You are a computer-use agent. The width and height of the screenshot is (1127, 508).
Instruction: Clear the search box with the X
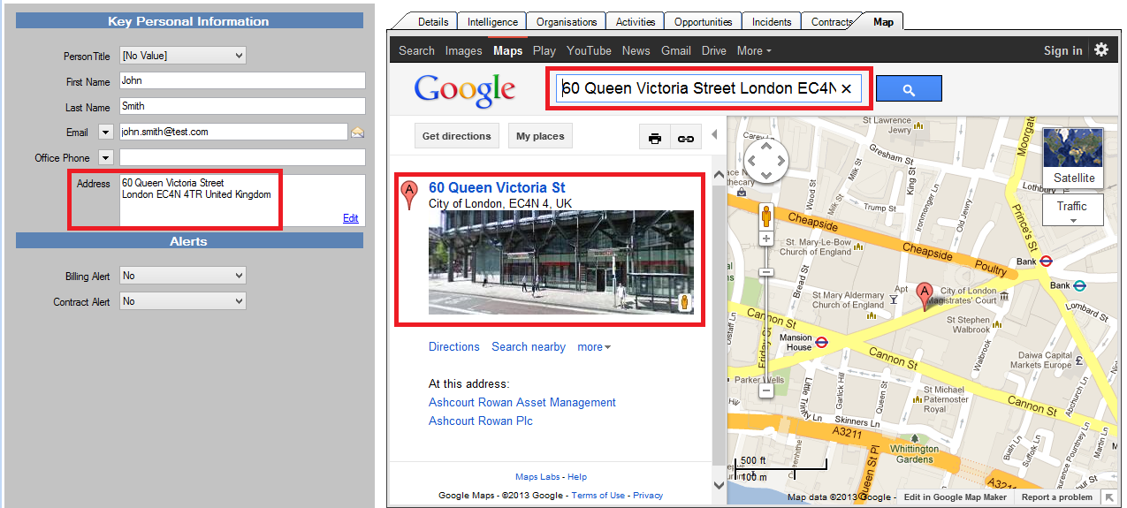846,89
